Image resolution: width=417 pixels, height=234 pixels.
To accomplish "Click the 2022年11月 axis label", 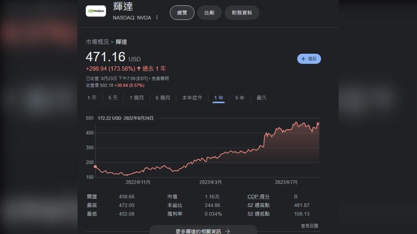I will pos(138,182).
